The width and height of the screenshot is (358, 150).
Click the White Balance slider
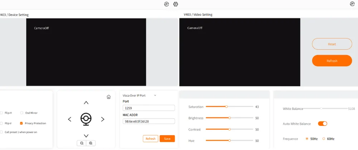(325, 109)
